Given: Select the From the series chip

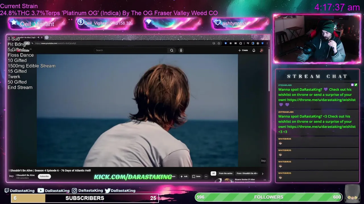Looking at the screenshot, I should pos(226,173).
